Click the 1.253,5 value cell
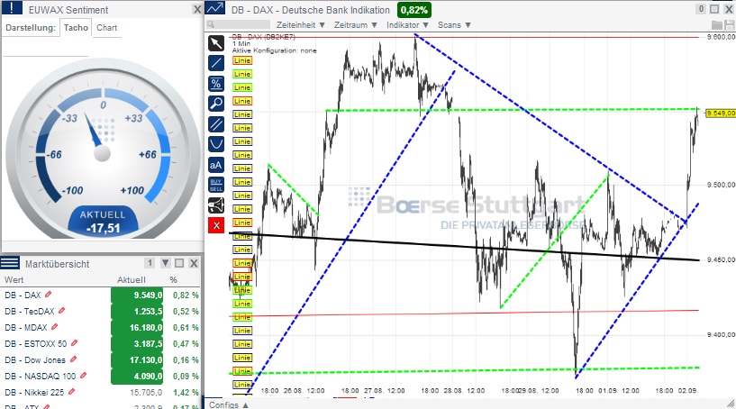Image resolution: width=736 pixels, height=409 pixels. (x=137, y=311)
